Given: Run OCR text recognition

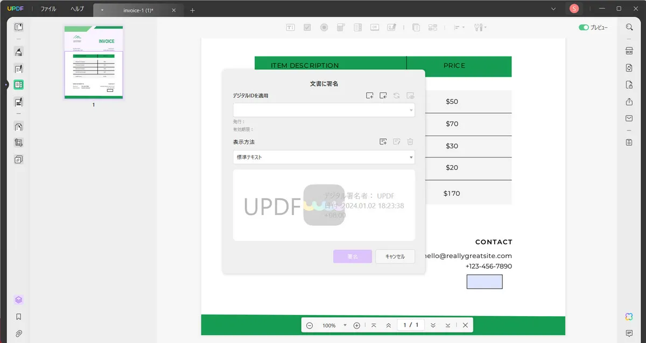Looking at the screenshot, I should tap(629, 51).
